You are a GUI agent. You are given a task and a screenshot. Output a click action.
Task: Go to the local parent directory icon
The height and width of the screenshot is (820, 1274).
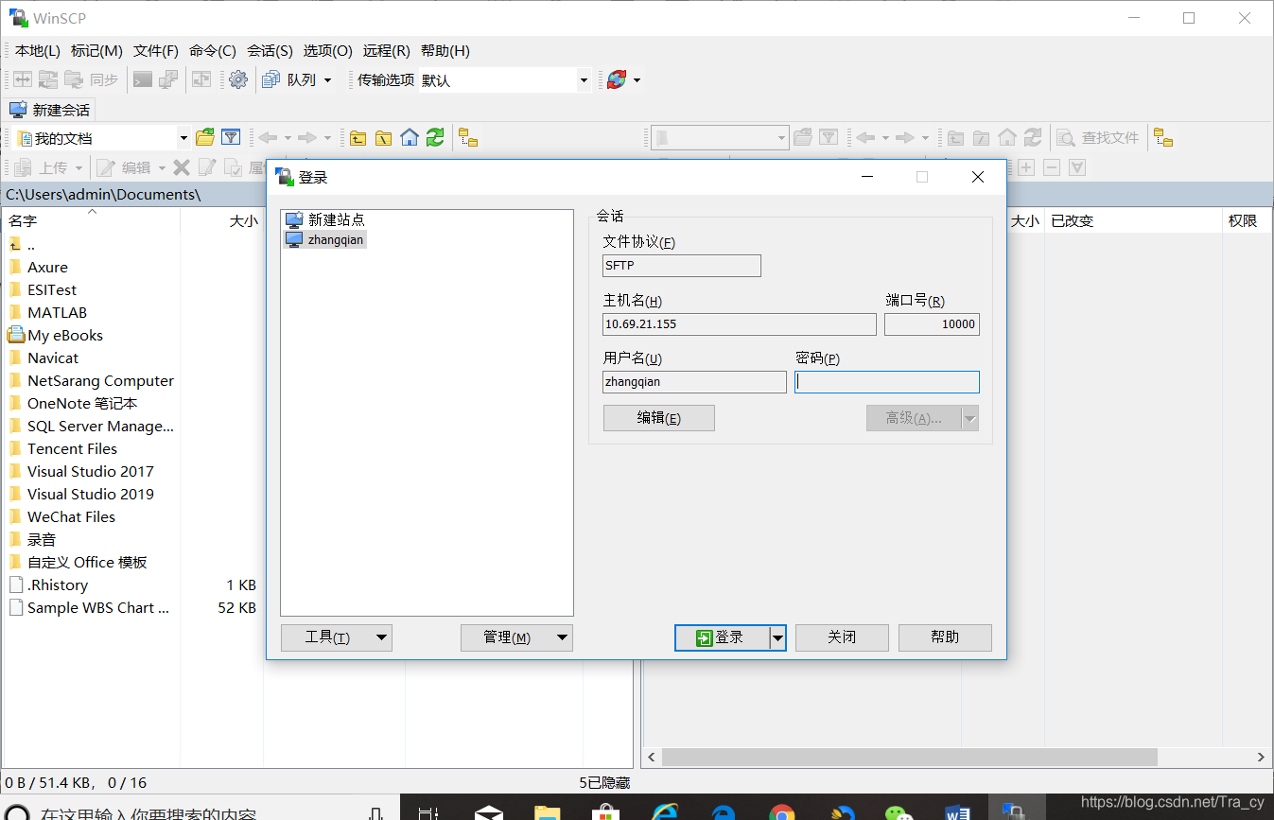coord(358,138)
